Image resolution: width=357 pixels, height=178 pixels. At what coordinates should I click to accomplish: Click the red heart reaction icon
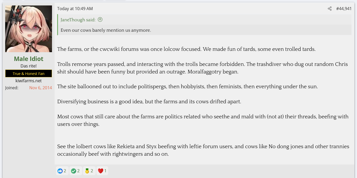click(100, 171)
